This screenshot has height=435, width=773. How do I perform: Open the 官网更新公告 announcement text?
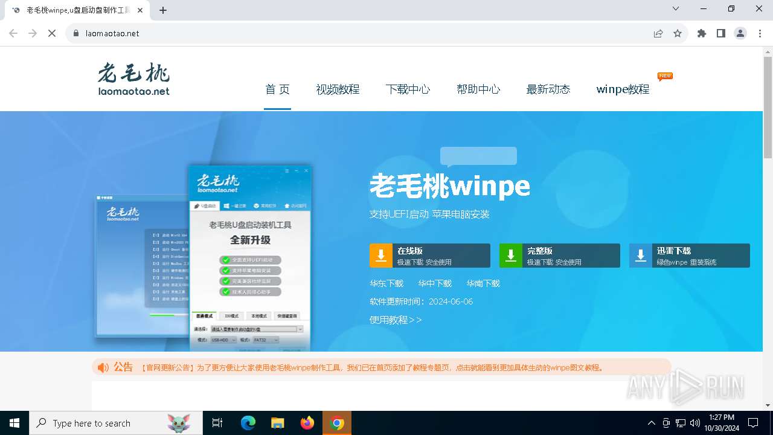click(x=372, y=367)
